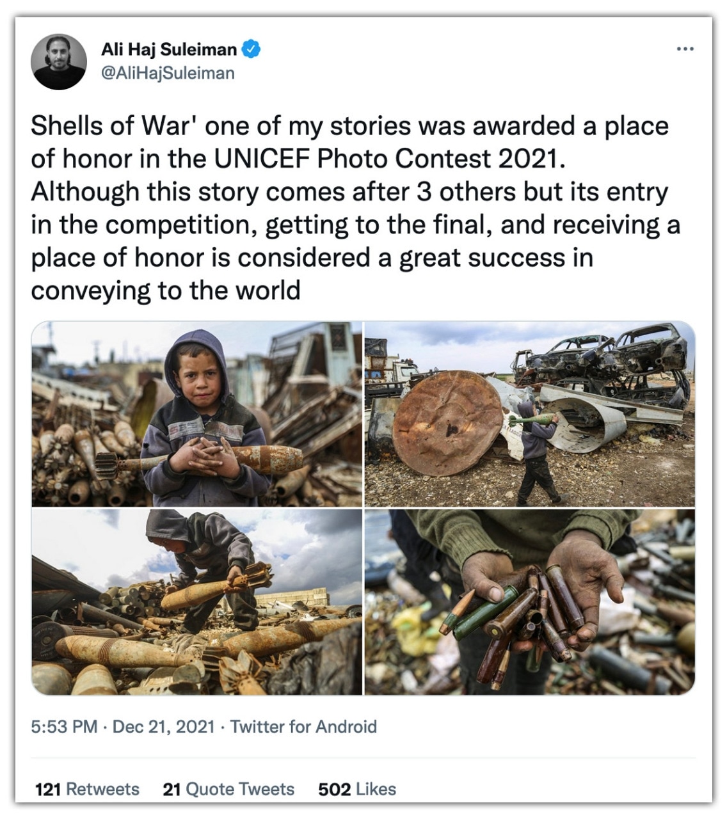Open the Twitter for Android source link

coord(303,727)
